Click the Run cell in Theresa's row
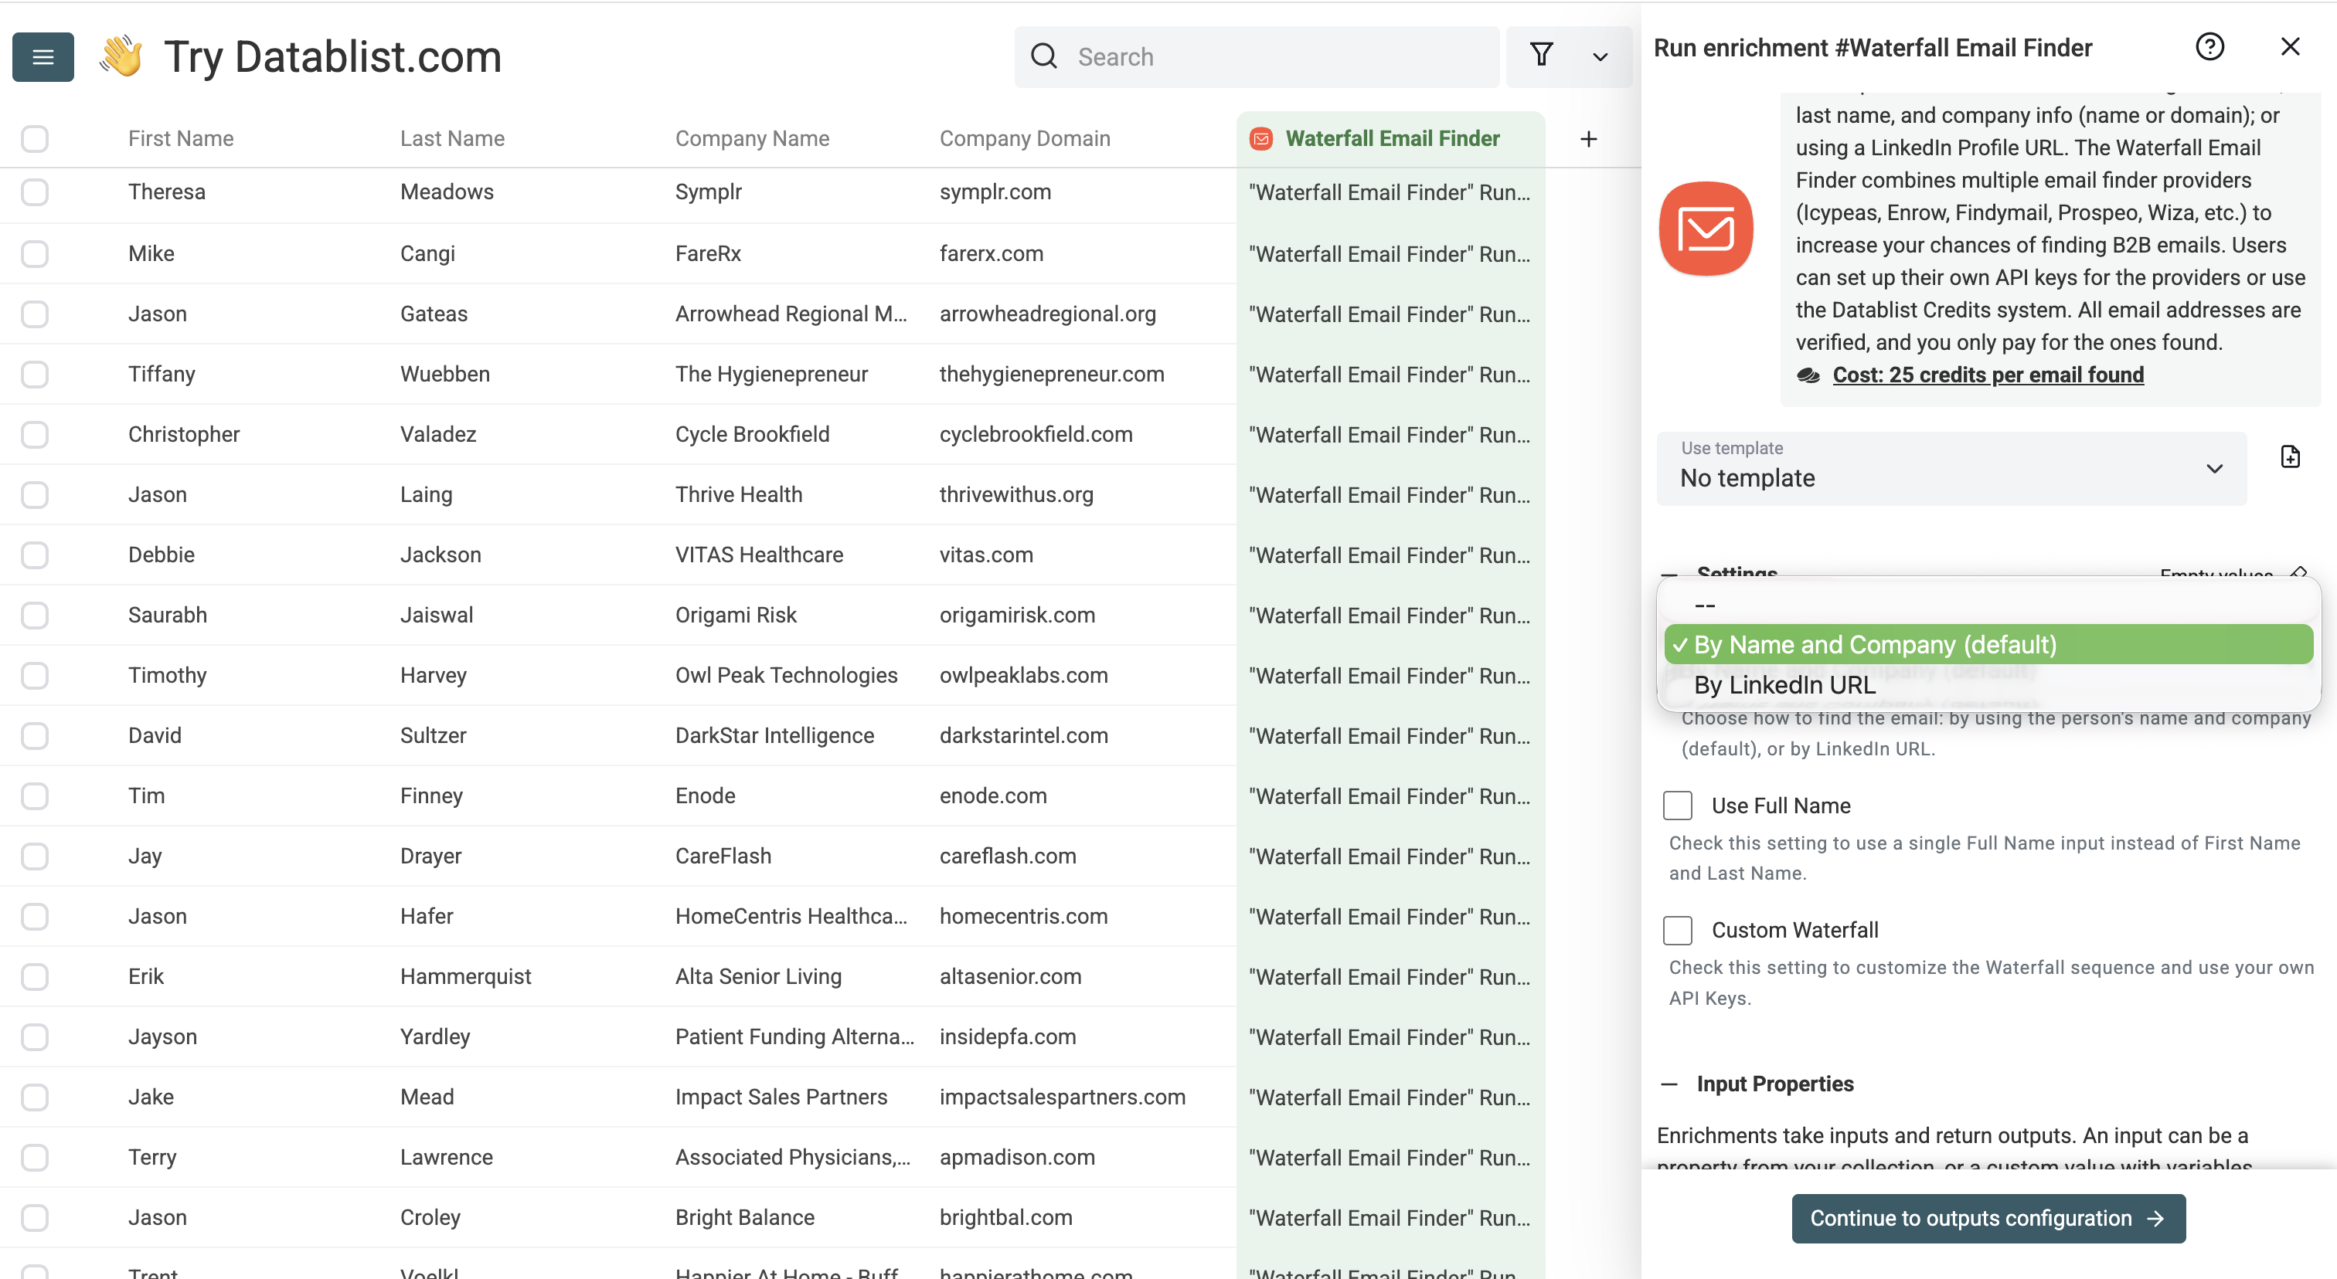Viewport: 2337px width, 1279px height. (x=1389, y=192)
